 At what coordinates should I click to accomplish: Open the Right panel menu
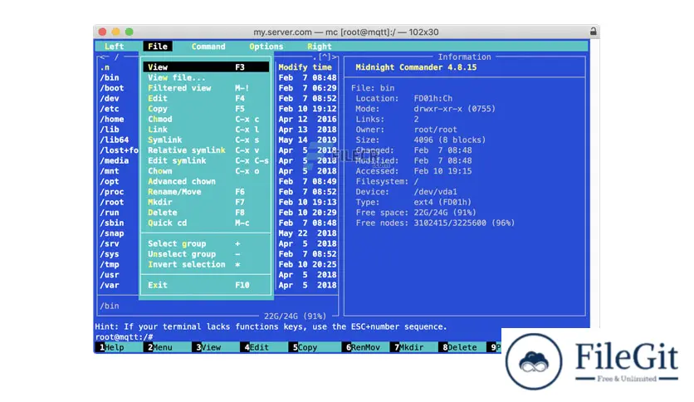coord(319,47)
